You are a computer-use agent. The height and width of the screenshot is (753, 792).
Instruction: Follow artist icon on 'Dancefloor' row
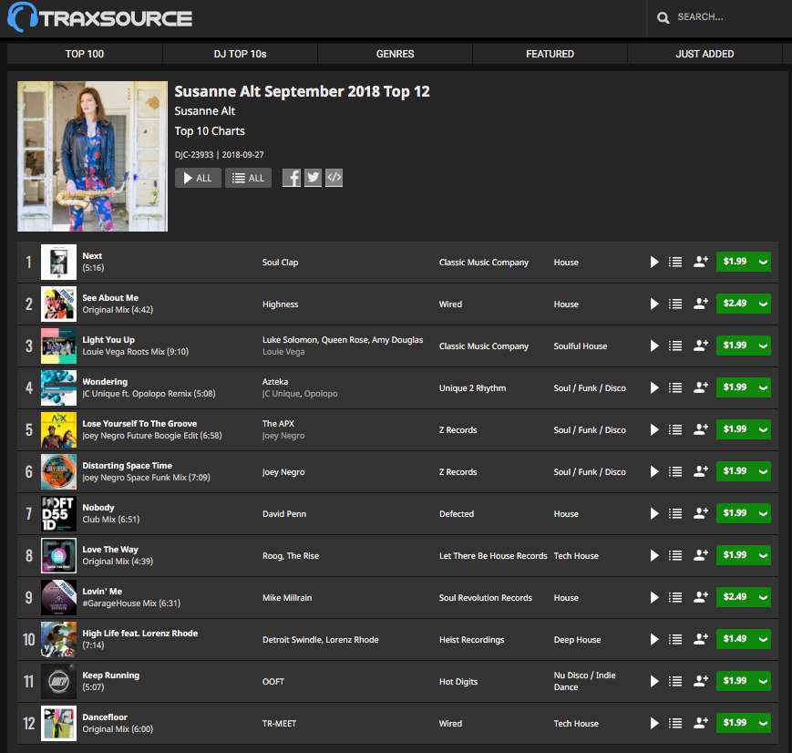pos(701,723)
